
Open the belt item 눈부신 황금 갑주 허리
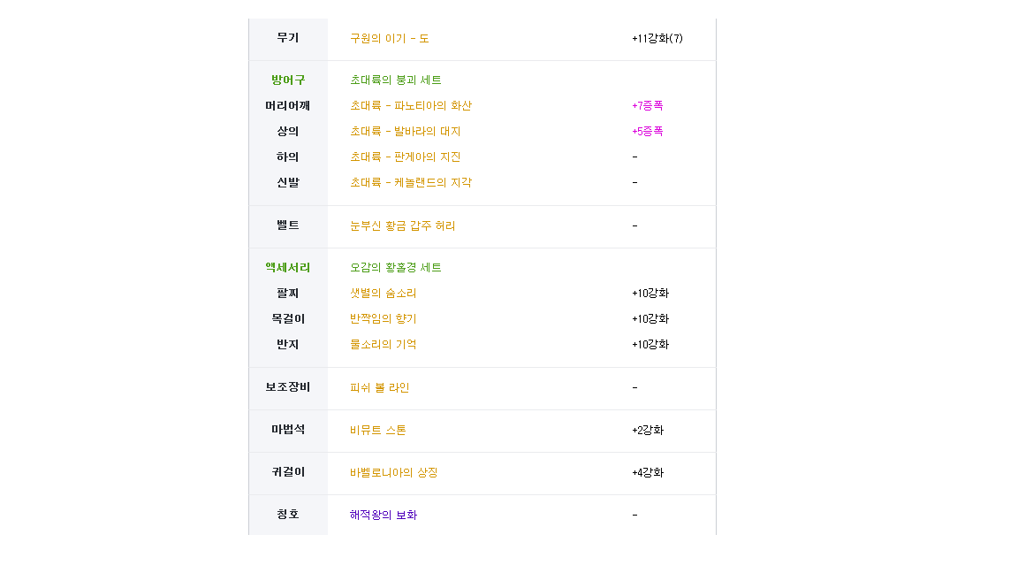pyautogui.click(x=403, y=225)
